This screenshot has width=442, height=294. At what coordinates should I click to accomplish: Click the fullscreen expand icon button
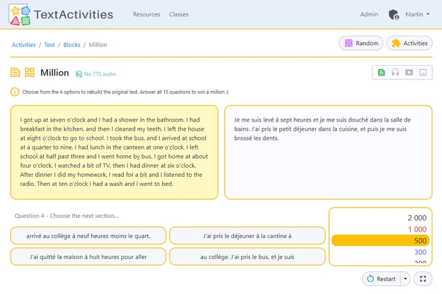(x=422, y=279)
